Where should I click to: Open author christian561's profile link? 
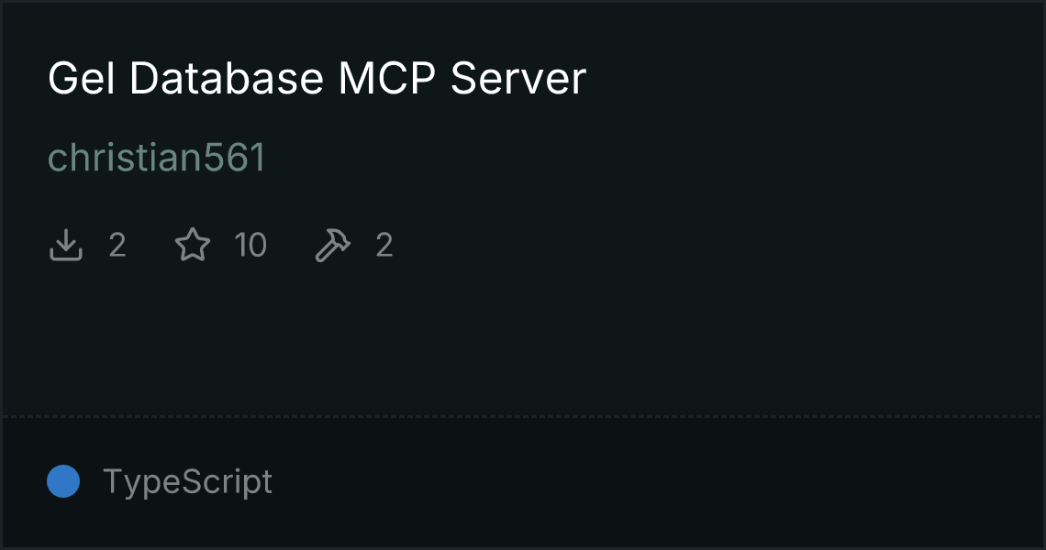pyautogui.click(x=157, y=158)
